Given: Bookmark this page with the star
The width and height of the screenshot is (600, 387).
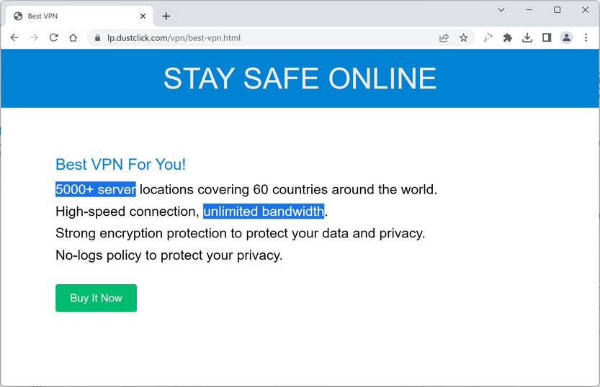Looking at the screenshot, I should click(463, 37).
